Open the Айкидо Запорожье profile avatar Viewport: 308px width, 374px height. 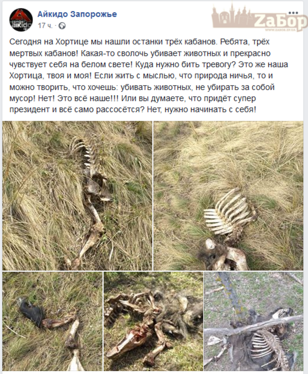[x=21, y=20]
